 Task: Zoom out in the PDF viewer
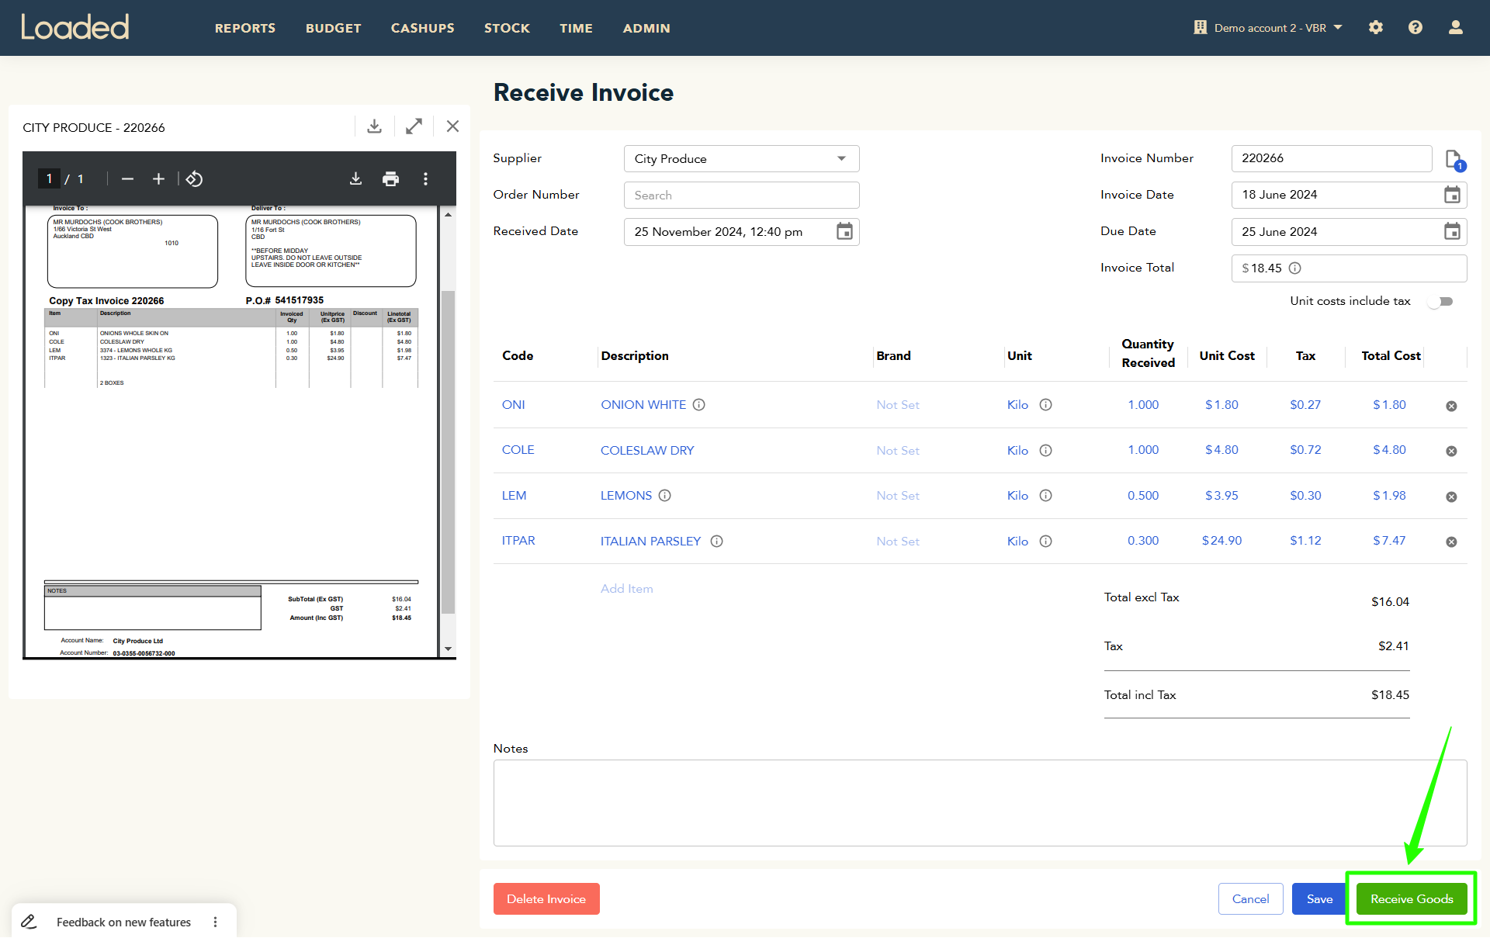click(x=128, y=179)
